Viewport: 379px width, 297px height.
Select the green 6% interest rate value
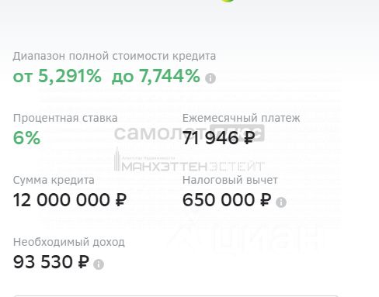[26, 138]
